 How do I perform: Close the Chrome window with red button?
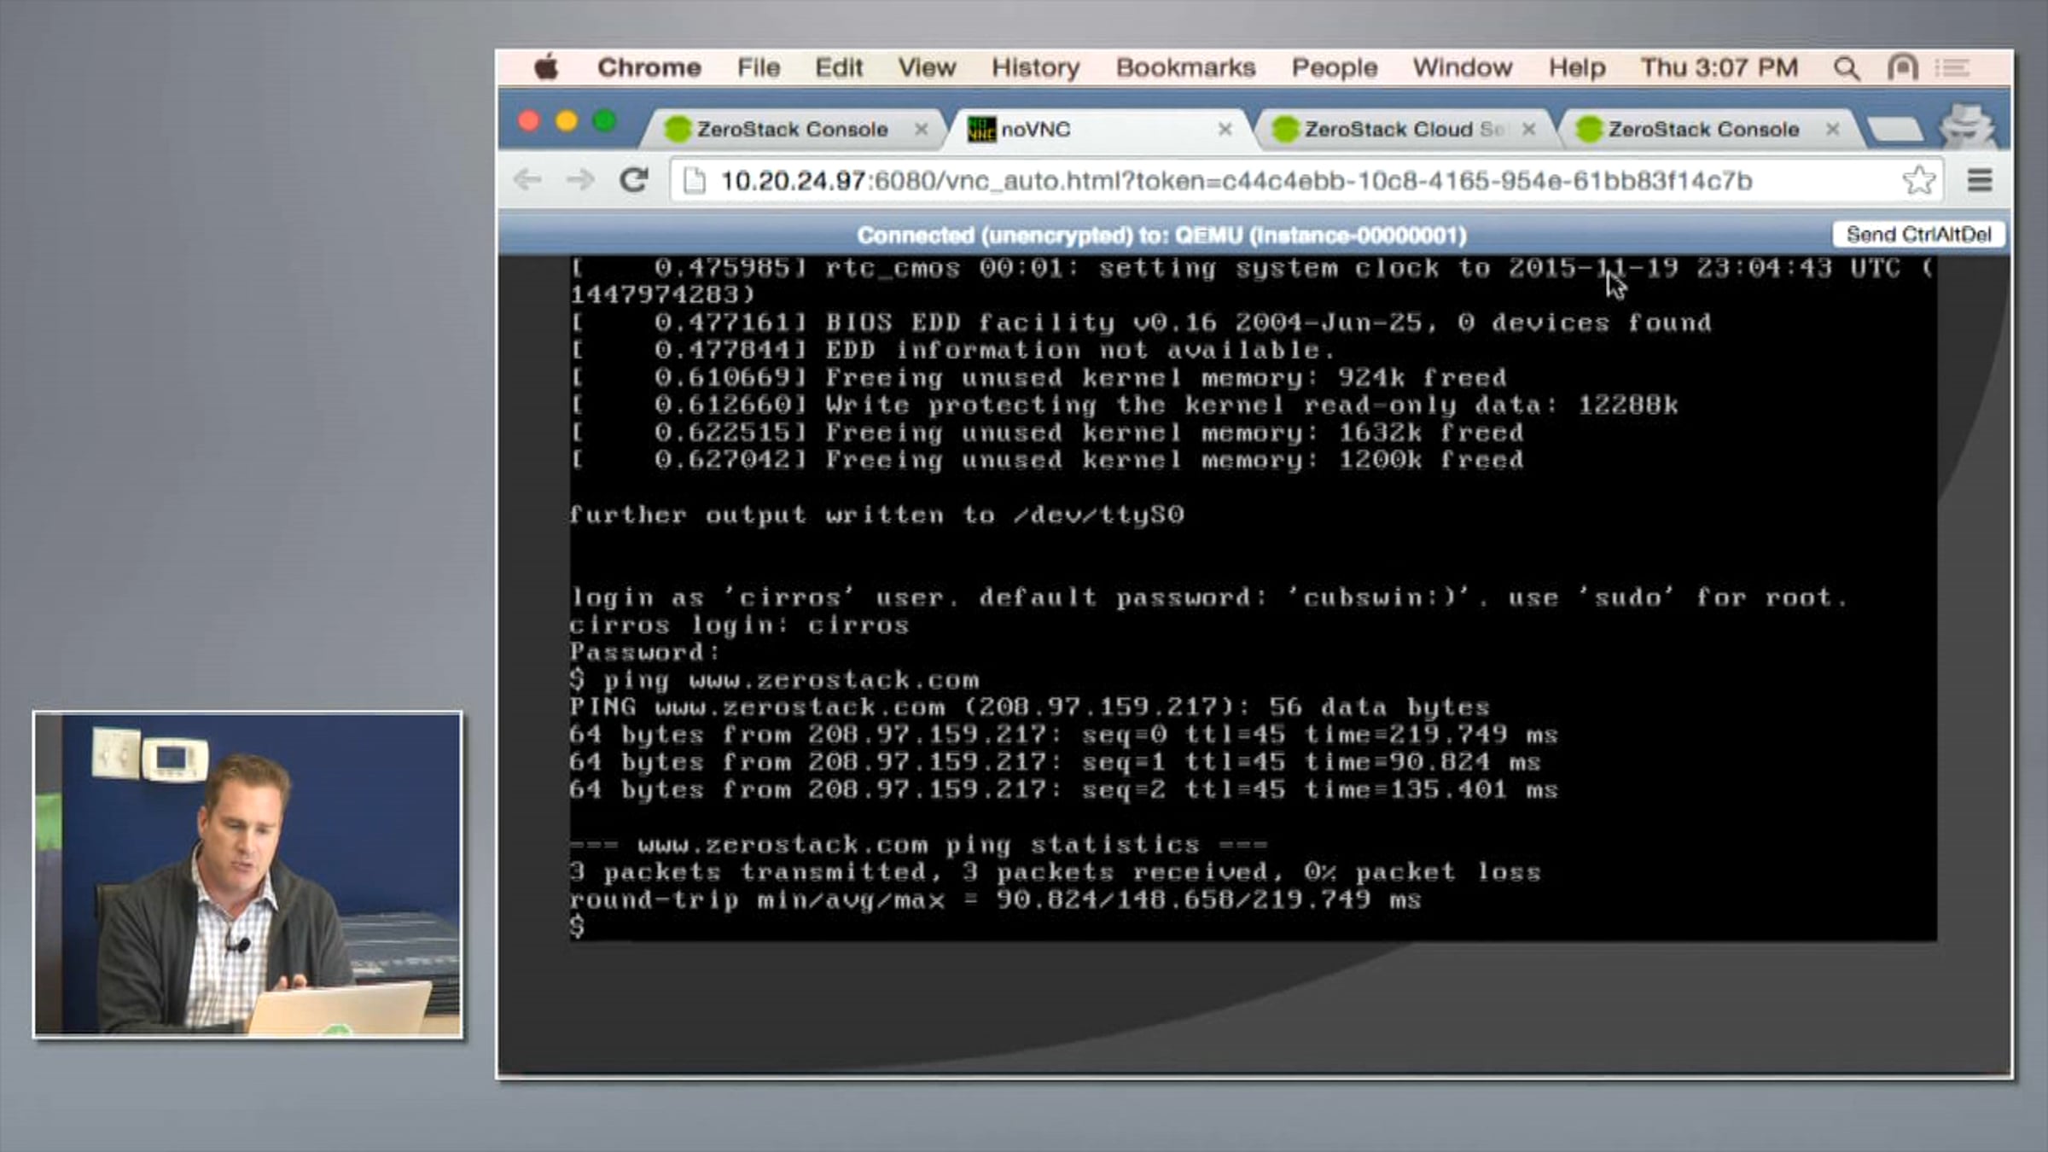pyautogui.click(x=529, y=121)
